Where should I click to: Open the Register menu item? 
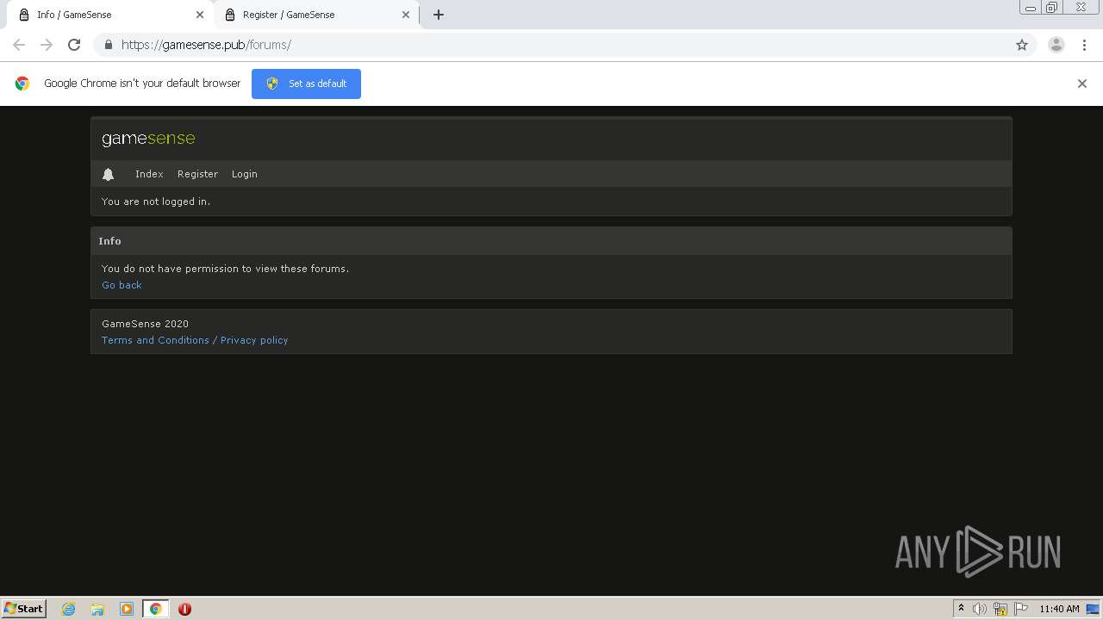[197, 174]
